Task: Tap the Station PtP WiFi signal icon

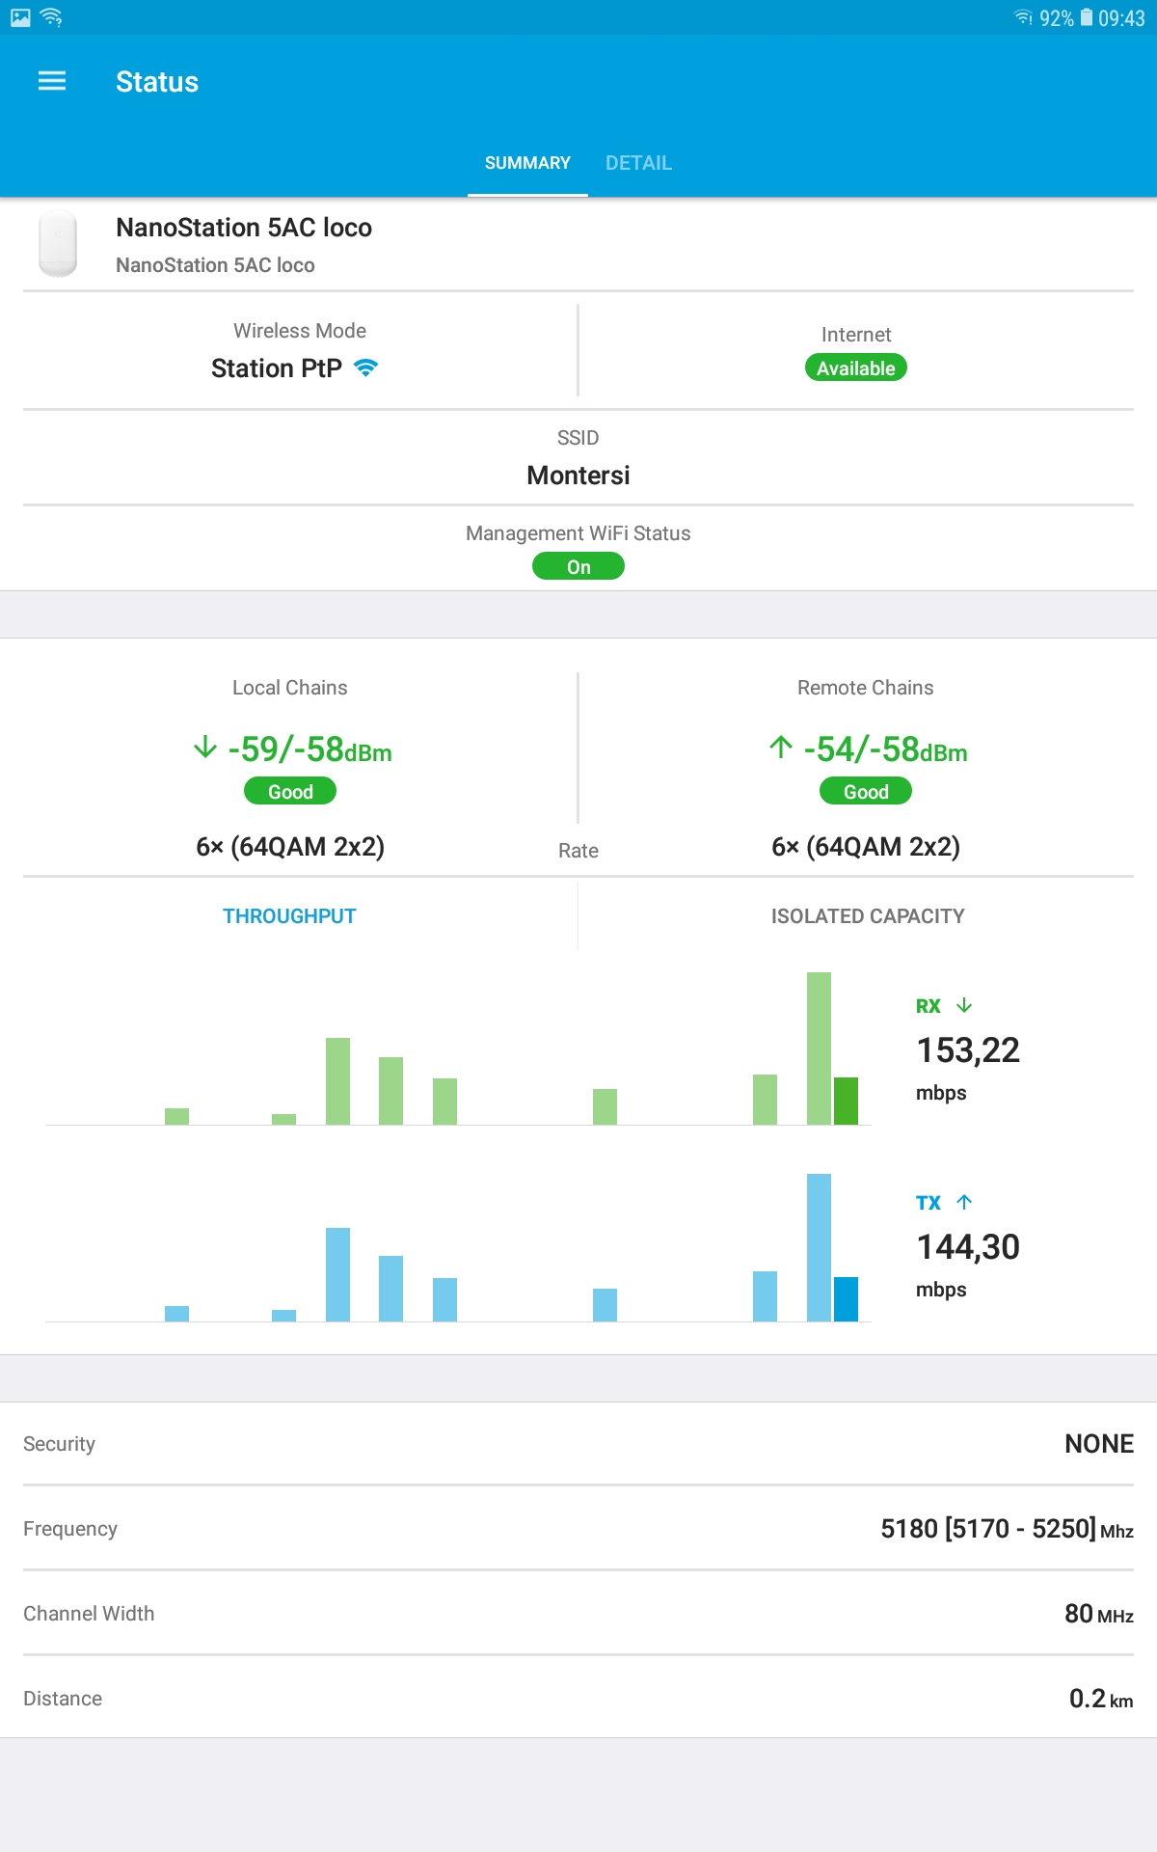Action: point(365,368)
